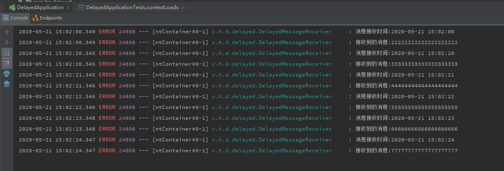The image size is (504, 171).
Task: Click the up arrow console navigation icon
Action: [7, 32]
